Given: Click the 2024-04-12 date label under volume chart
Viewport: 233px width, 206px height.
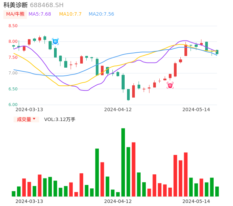Looking at the screenshot, I should pos(118,201).
